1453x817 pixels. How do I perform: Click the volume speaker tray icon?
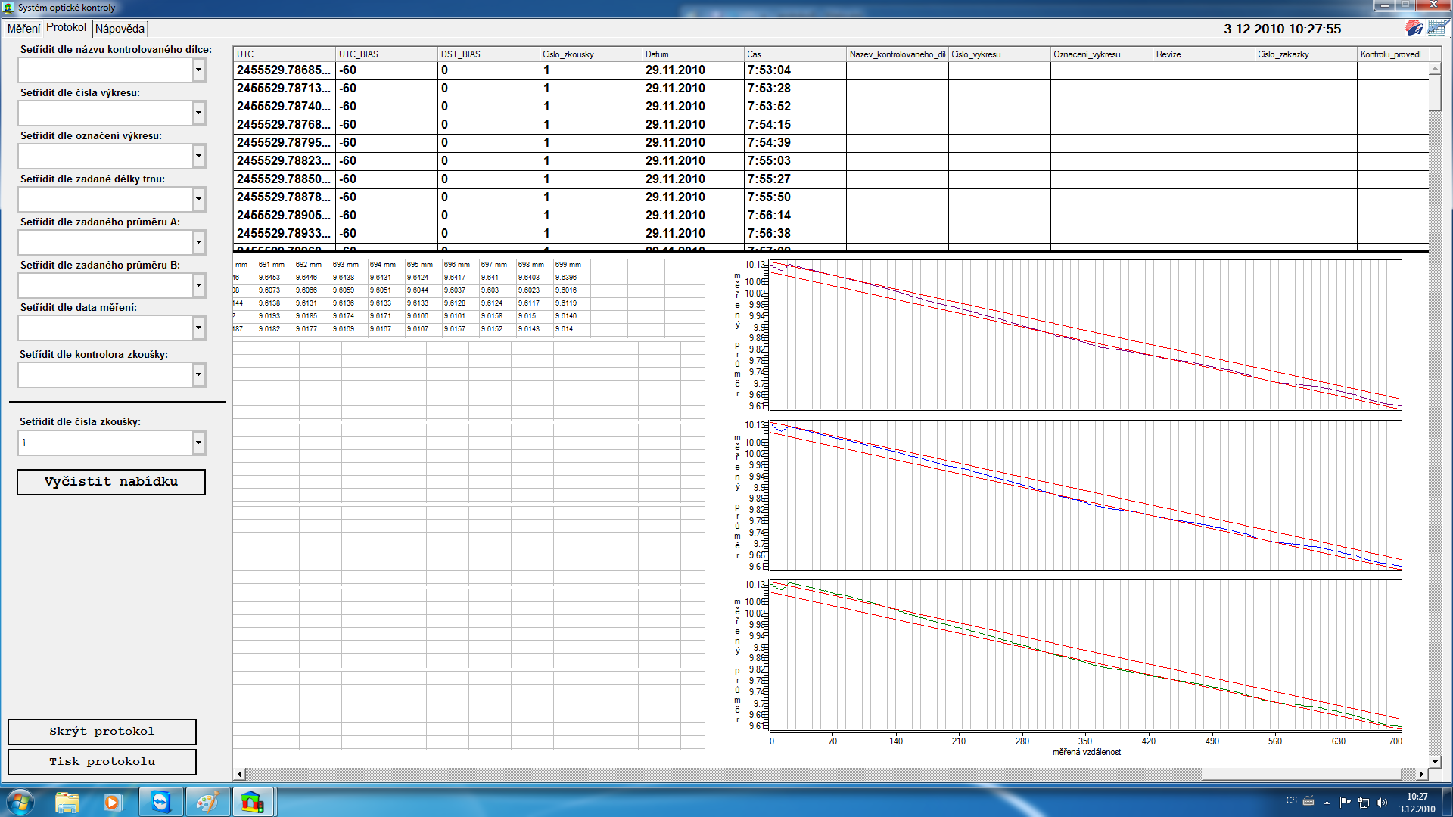pos(1382,803)
